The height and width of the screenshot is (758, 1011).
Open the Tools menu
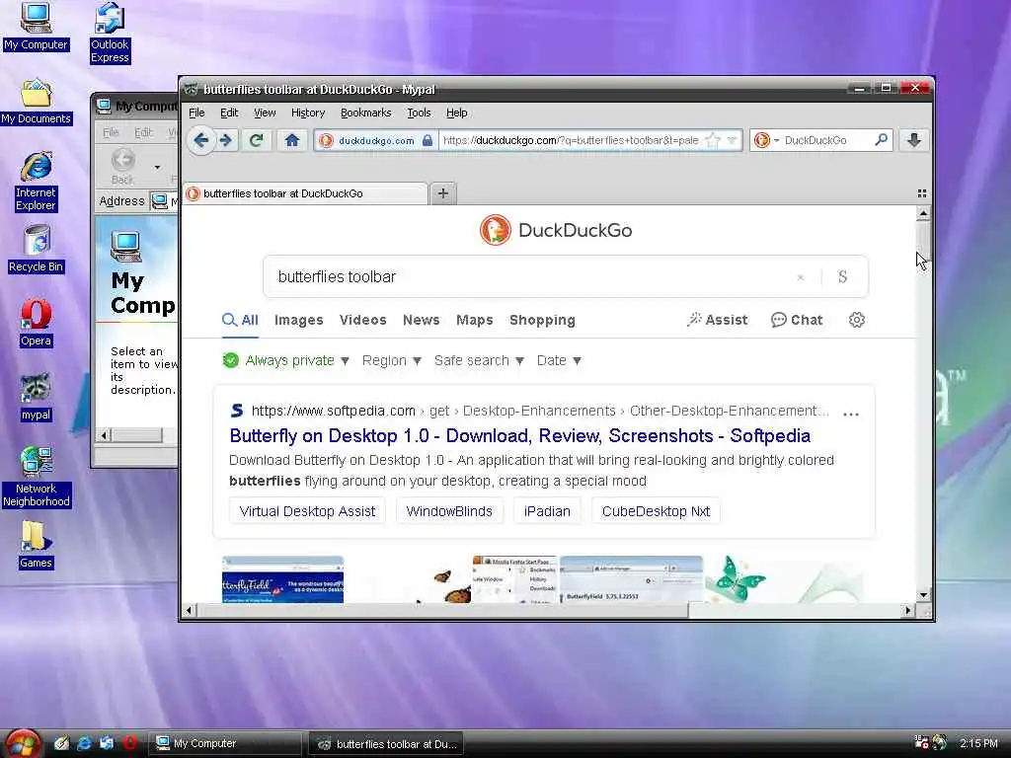(x=419, y=113)
